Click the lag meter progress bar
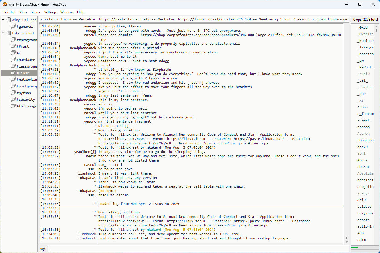Viewport: 380px width, 253px height. (364, 248)
